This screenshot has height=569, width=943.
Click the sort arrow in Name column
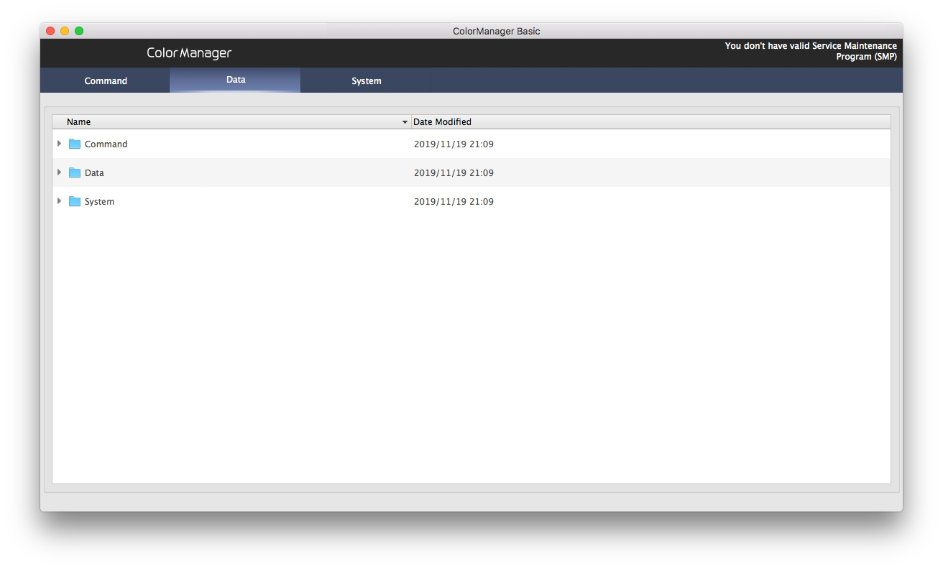click(405, 122)
